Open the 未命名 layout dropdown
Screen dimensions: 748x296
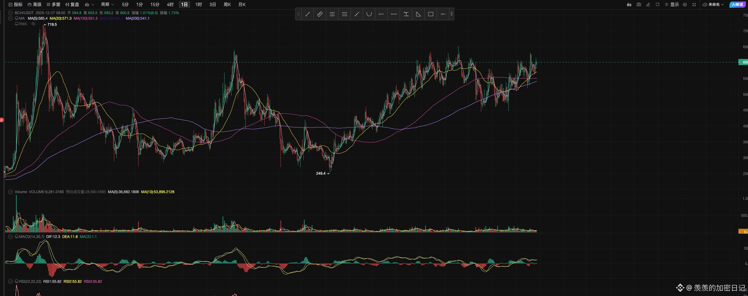(x=713, y=5)
